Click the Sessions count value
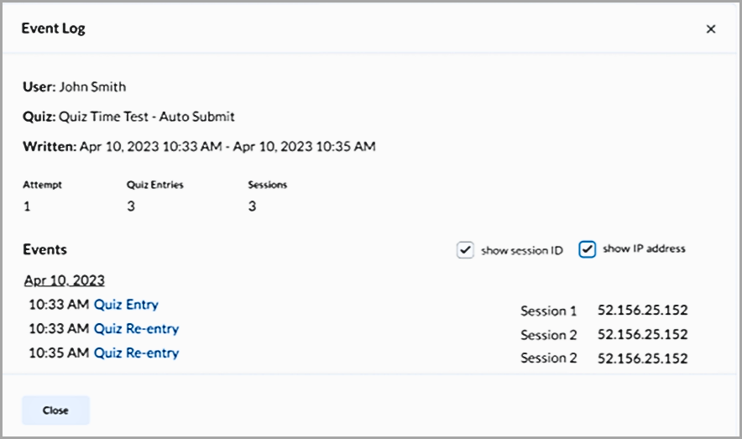 click(x=252, y=206)
